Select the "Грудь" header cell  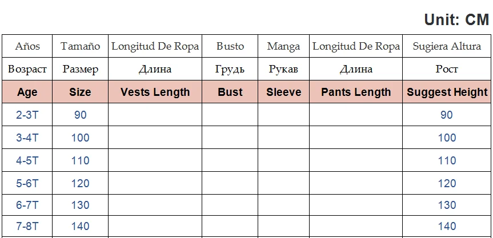click(230, 70)
